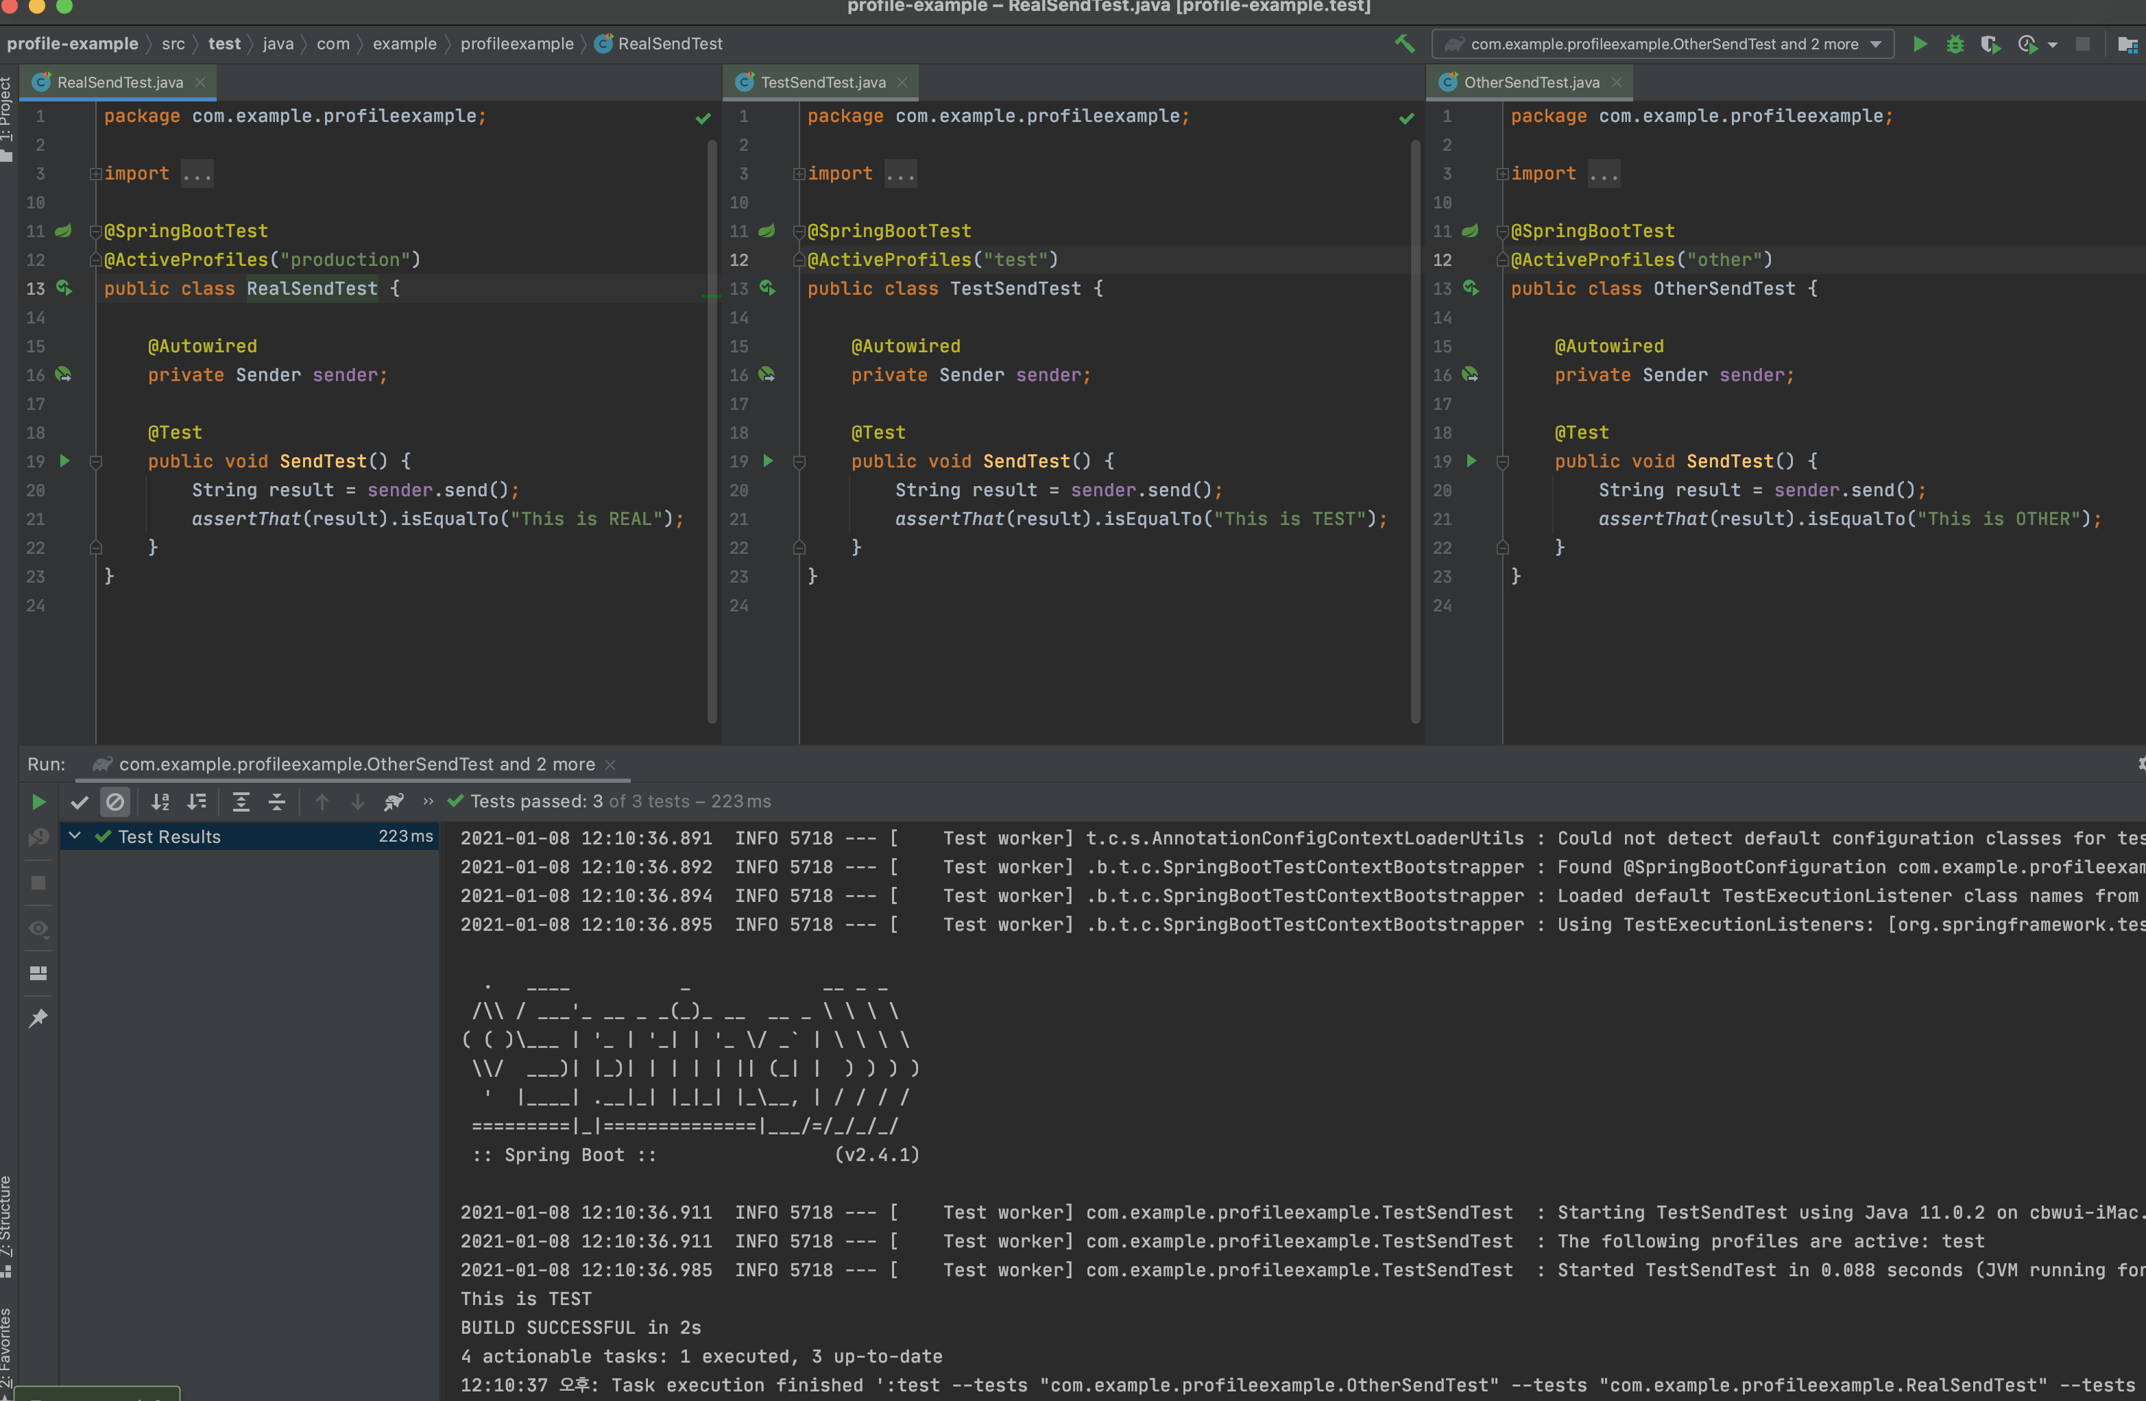The width and height of the screenshot is (2146, 1401).
Task: Click the Gradle elephant icon in test toolbar
Action: 394,801
